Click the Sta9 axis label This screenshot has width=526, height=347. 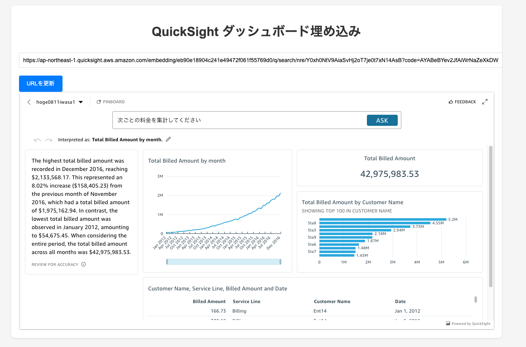click(x=312, y=237)
